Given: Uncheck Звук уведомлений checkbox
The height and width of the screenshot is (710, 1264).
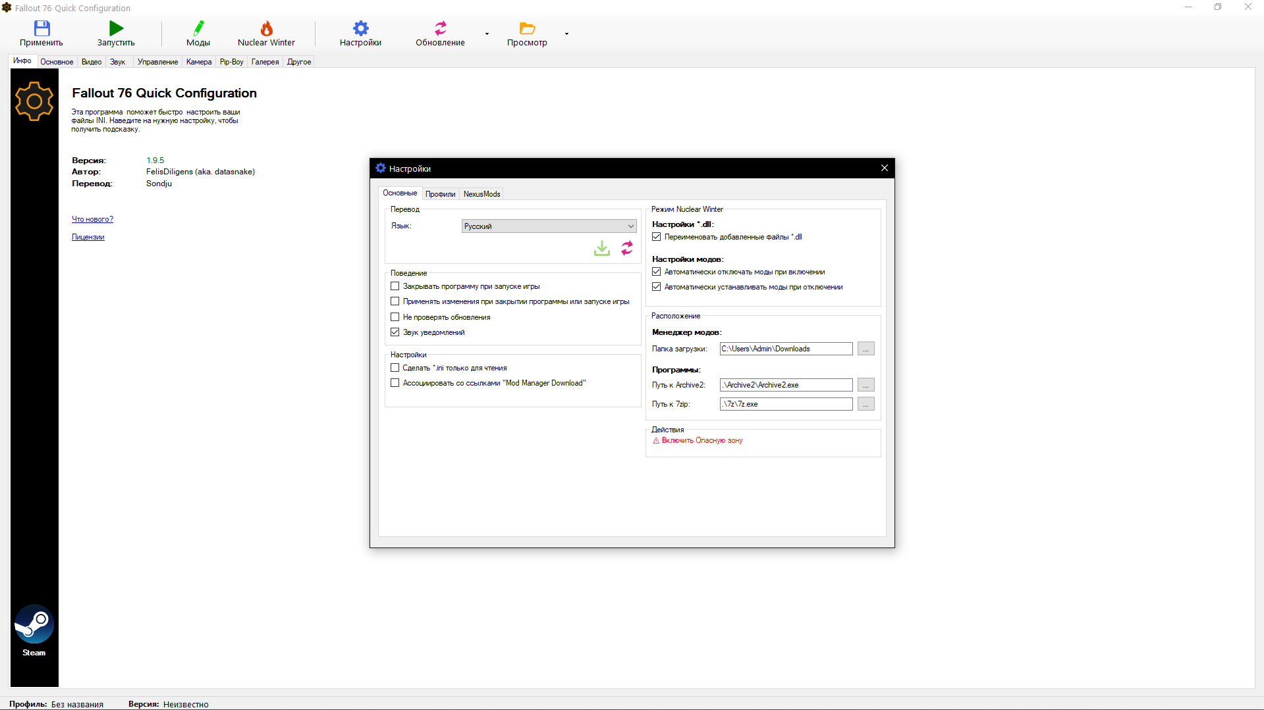Looking at the screenshot, I should 395,332.
